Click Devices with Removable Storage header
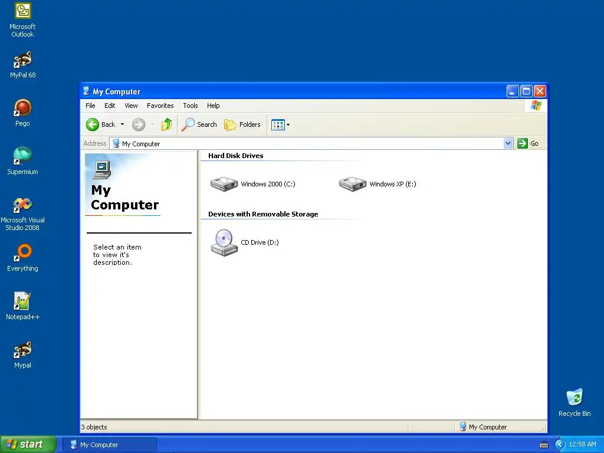 [263, 214]
